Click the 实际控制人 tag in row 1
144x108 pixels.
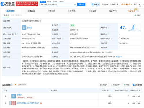[30, 98]
